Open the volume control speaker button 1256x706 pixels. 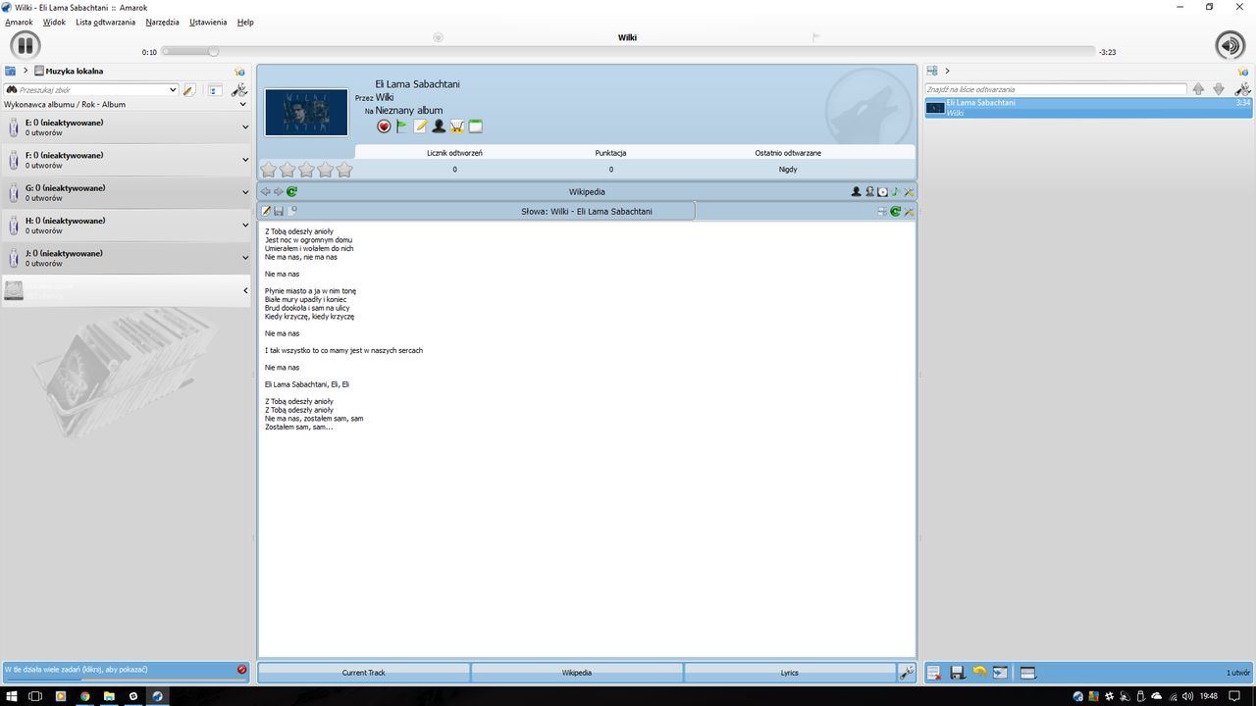click(1230, 45)
